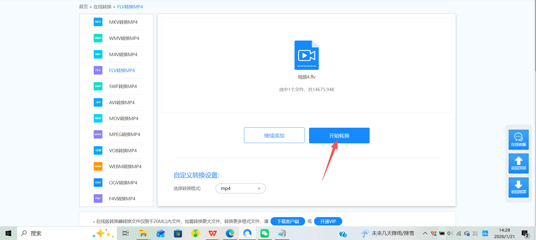Image resolution: width=536 pixels, height=240 pixels.
Task: Click the M4V format icon in sidebar
Action: pos(98,54)
